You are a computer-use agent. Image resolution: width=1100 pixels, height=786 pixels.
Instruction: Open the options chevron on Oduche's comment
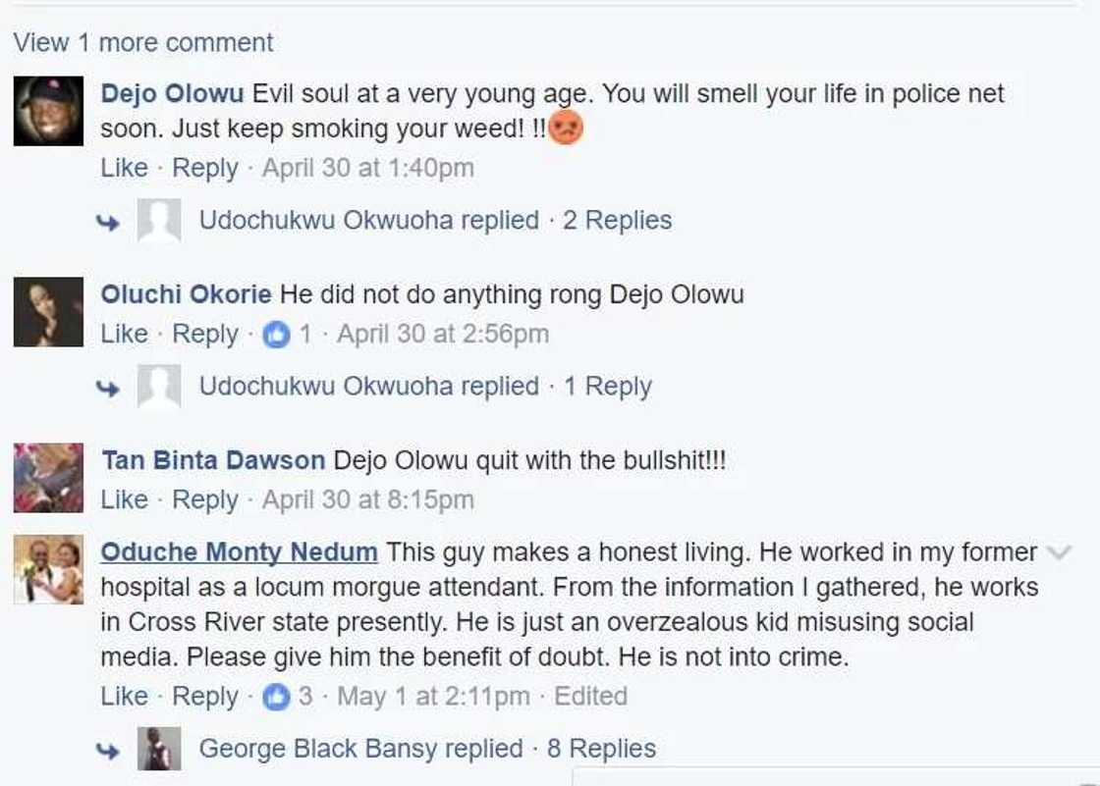[1059, 552]
